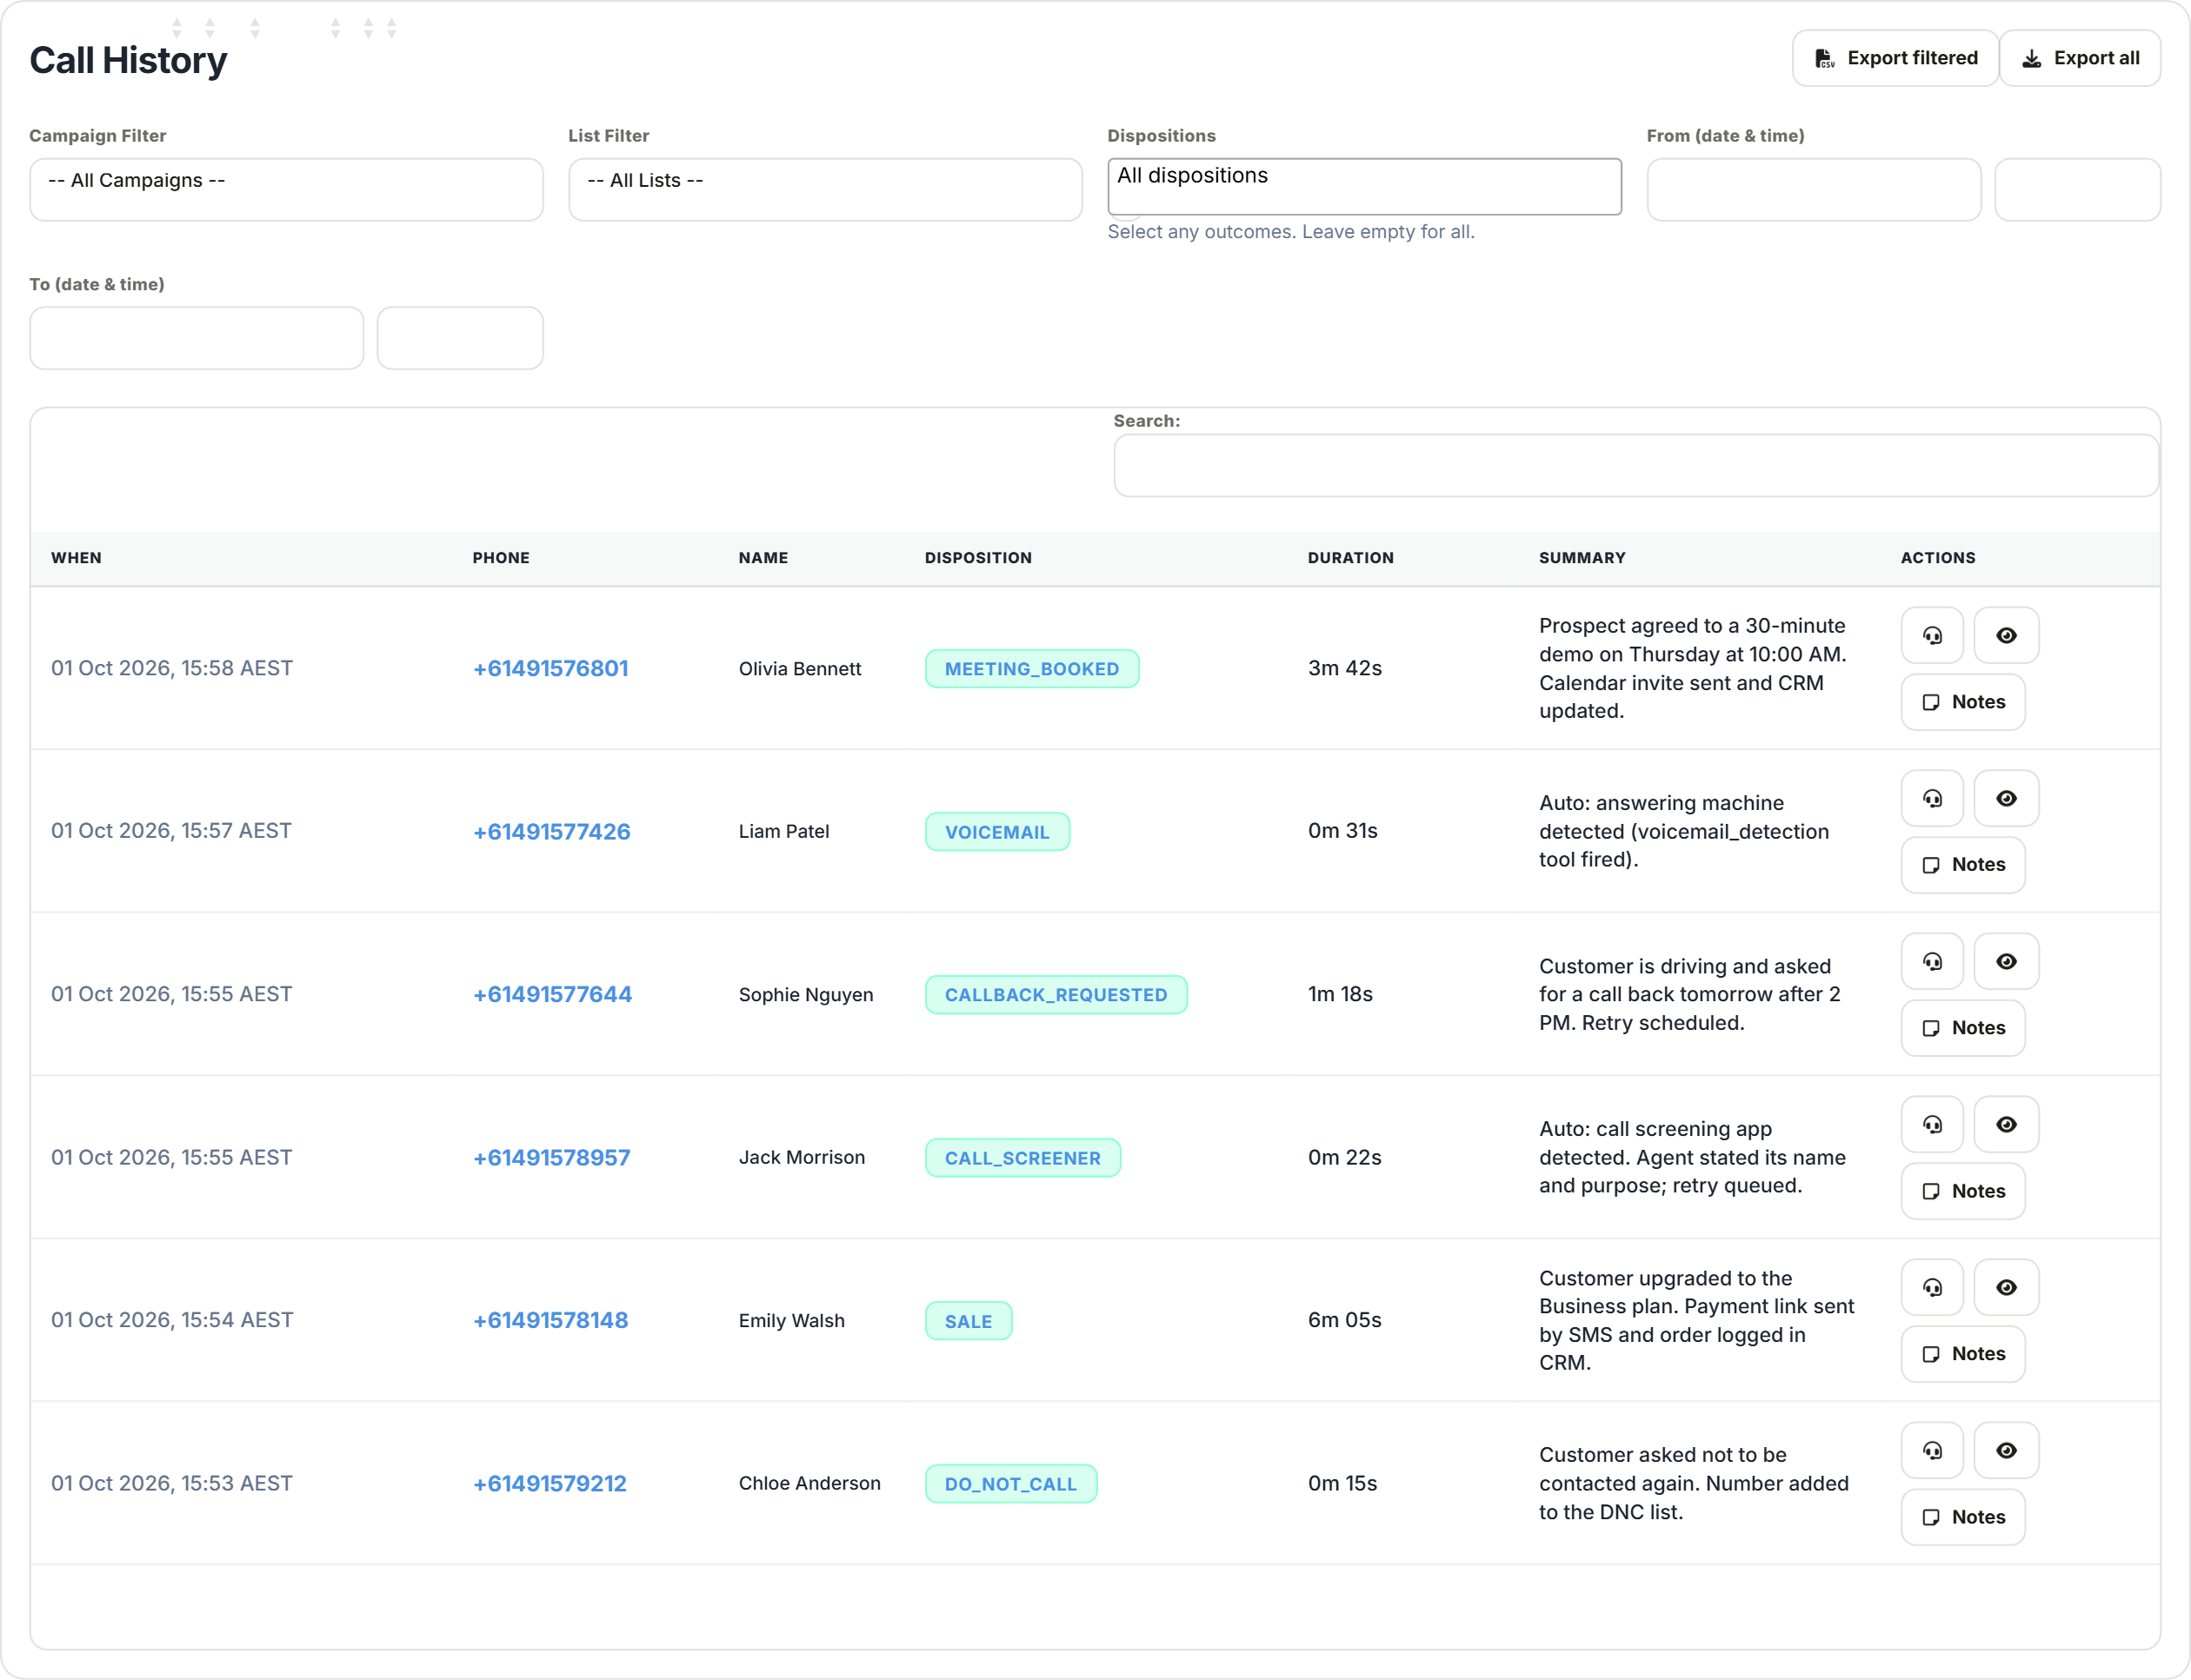View details of Emily Walsh call
This screenshot has height=1680, width=2191.
(2006, 1287)
